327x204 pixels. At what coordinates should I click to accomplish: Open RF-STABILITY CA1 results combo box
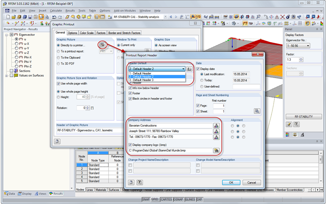pos(140,17)
